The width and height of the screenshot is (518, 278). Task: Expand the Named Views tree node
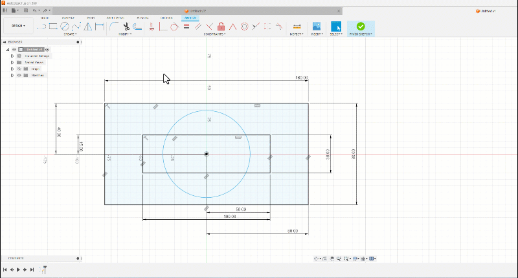pos(12,63)
